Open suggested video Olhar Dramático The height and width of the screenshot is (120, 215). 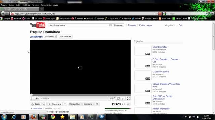(160, 47)
